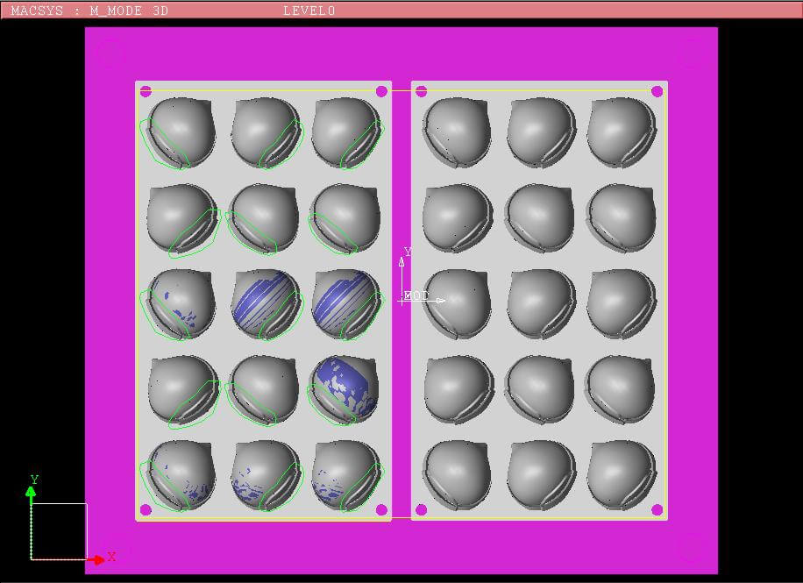The height and width of the screenshot is (583, 803).
Task: Select the blue-striped cavity in left plate's right column
Action: [x=346, y=304]
